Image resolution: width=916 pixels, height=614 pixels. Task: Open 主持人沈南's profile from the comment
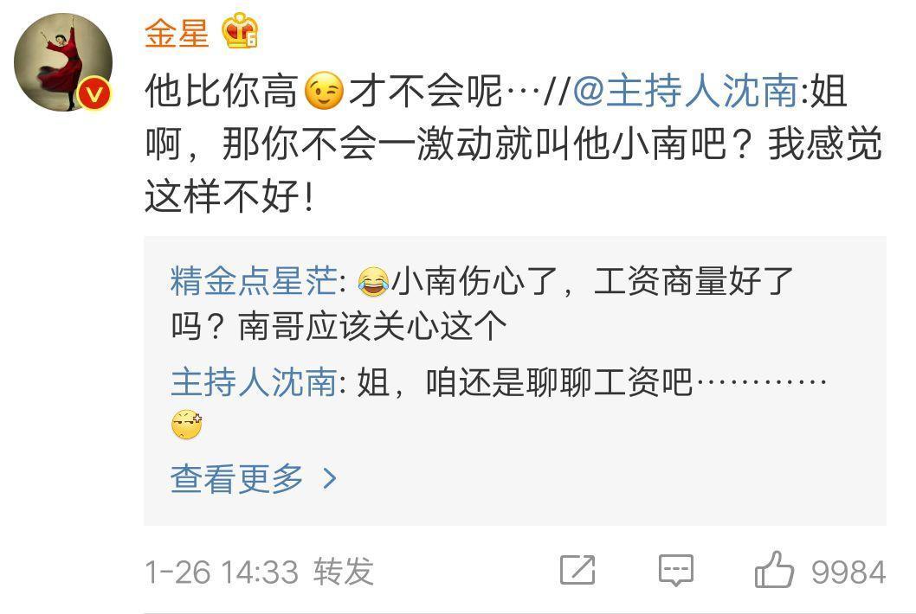click(255, 382)
